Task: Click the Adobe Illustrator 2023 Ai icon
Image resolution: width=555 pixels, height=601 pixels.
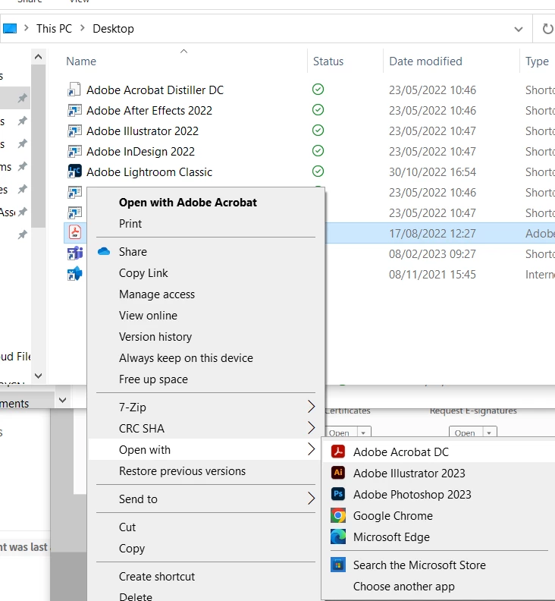Action: [338, 473]
